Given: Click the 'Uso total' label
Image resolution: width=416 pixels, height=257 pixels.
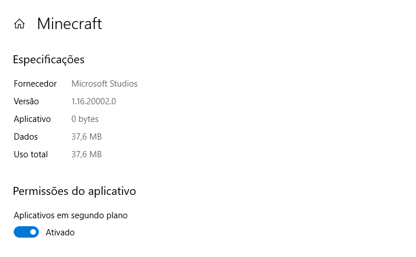Looking at the screenshot, I should click(31, 154).
